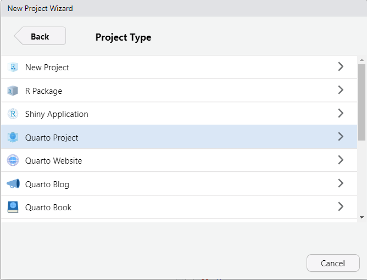Click the R Package cube icon
This screenshot has height=280, width=367.
coord(13,91)
